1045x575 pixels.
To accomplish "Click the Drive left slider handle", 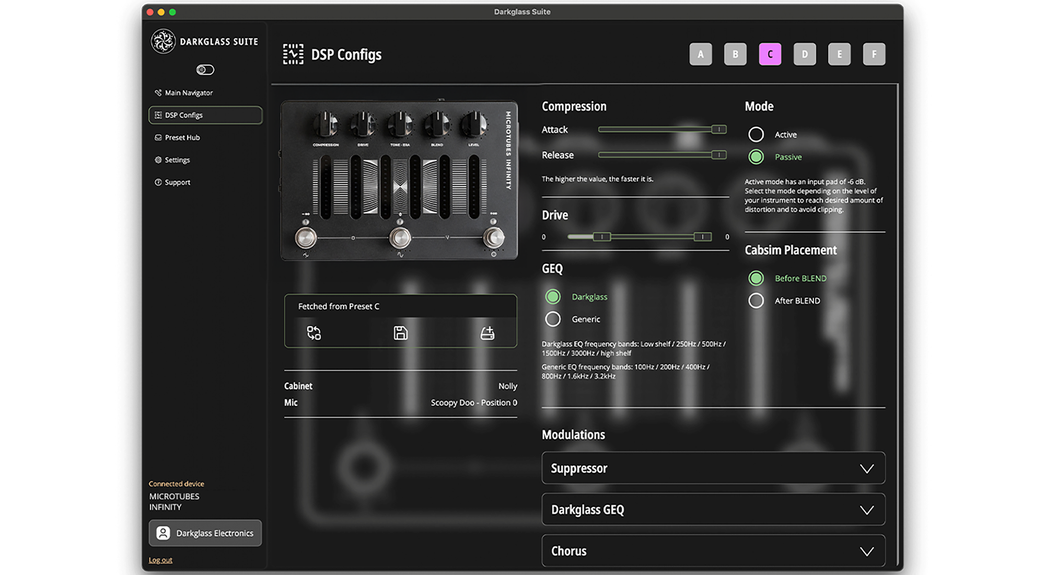I will (x=602, y=237).
